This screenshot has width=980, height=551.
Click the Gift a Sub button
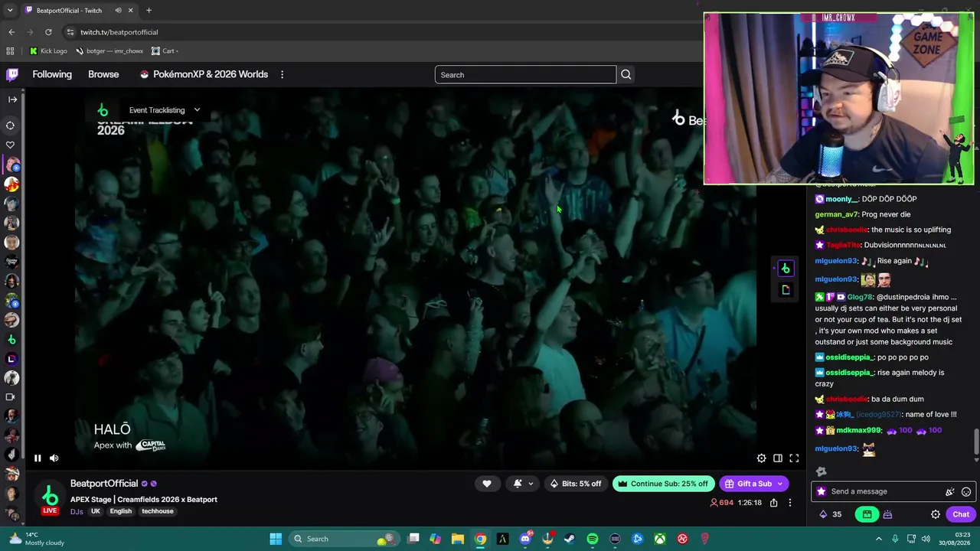click(x=748, y=484)
